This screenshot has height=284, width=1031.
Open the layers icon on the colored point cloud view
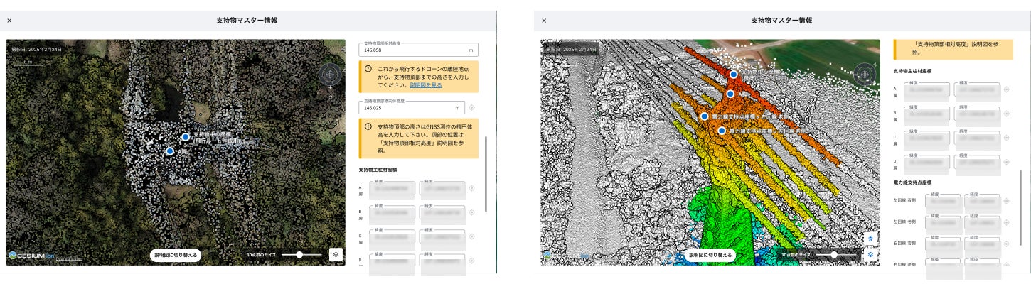click(x=871, y=253)
